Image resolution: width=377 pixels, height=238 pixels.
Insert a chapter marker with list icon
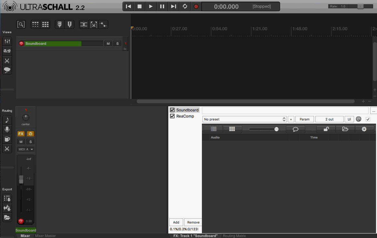click(60, 24)
